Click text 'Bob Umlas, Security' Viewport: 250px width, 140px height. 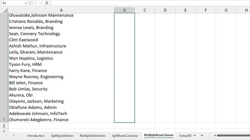pyautogui.click(x=28, y=89)
